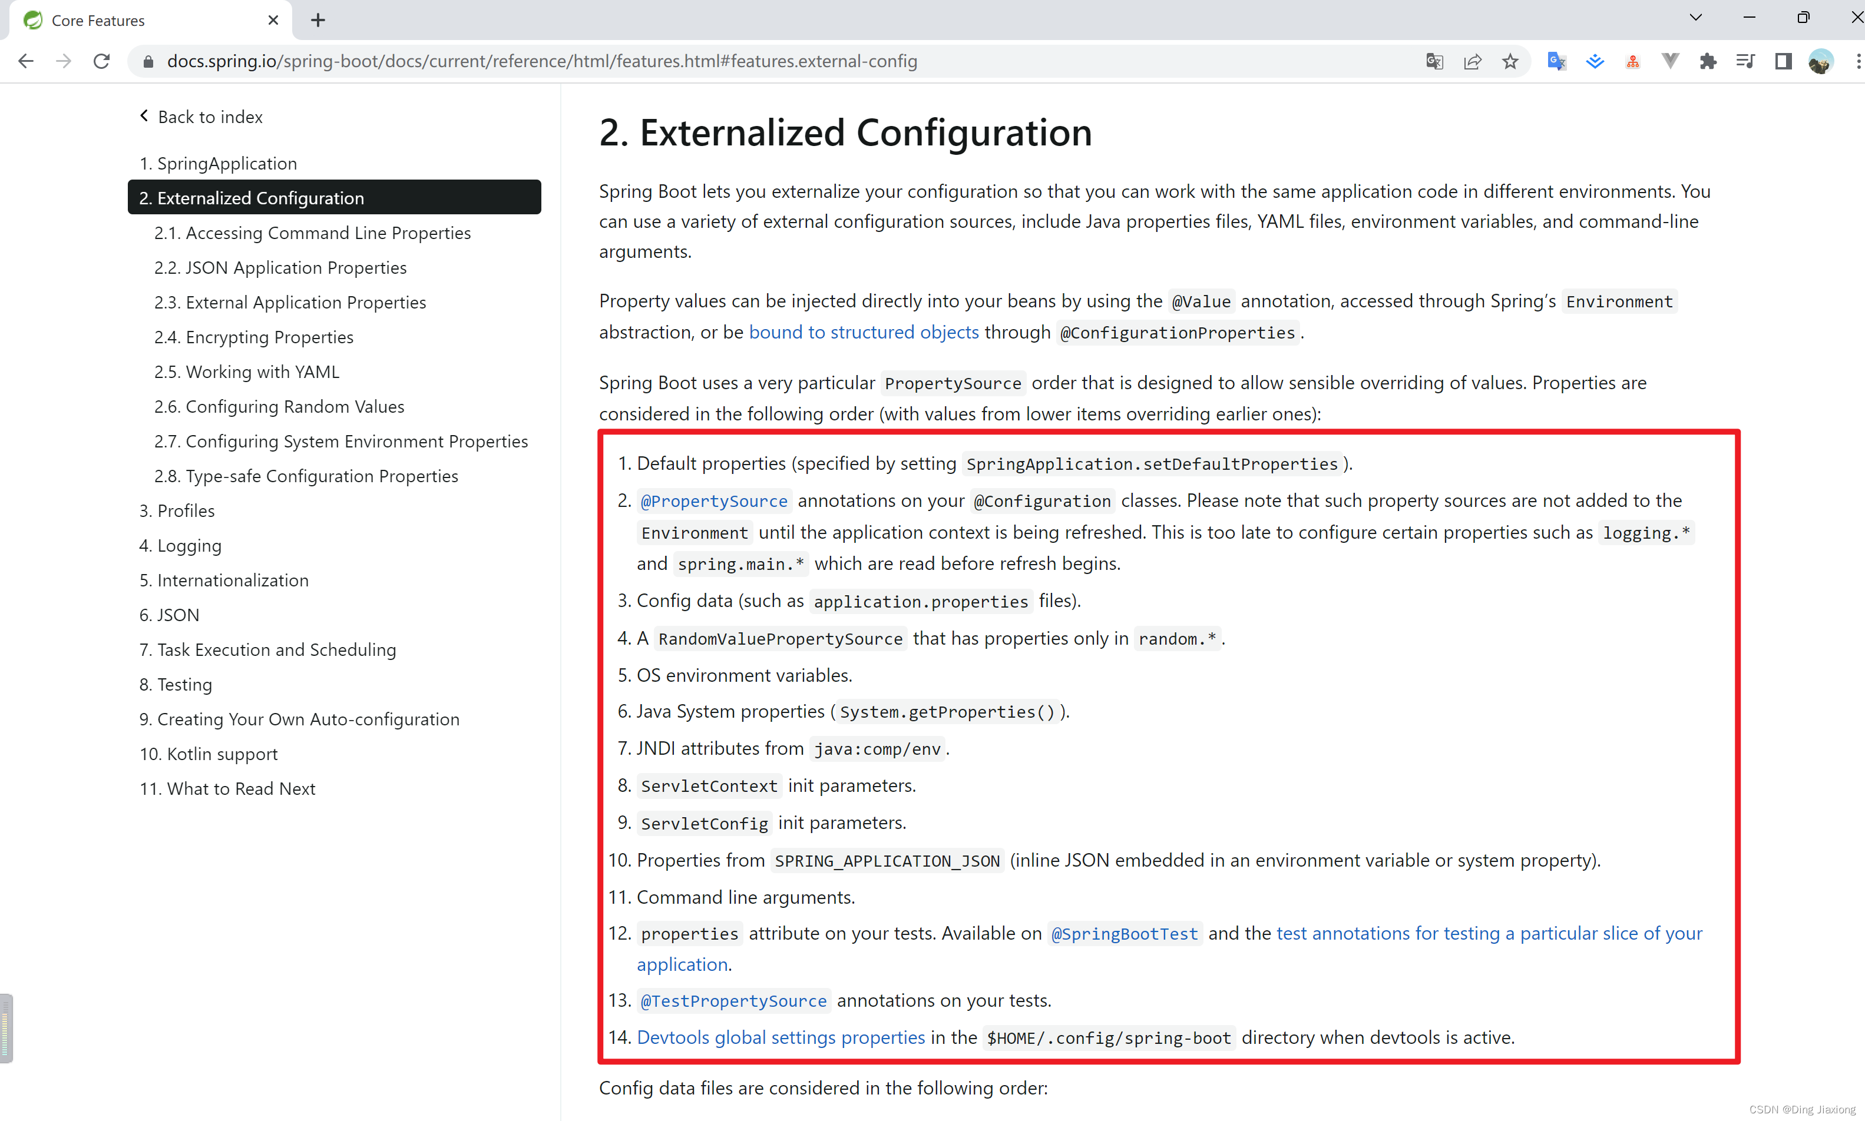The width and height of the screenshot is (1865, 1121).
Task: Bookmark page with the star icon
Action: (x=1510, y=61)
